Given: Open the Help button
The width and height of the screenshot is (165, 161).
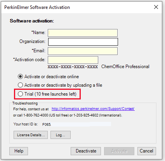Looking at the screenshot, I should click(19, 151).
